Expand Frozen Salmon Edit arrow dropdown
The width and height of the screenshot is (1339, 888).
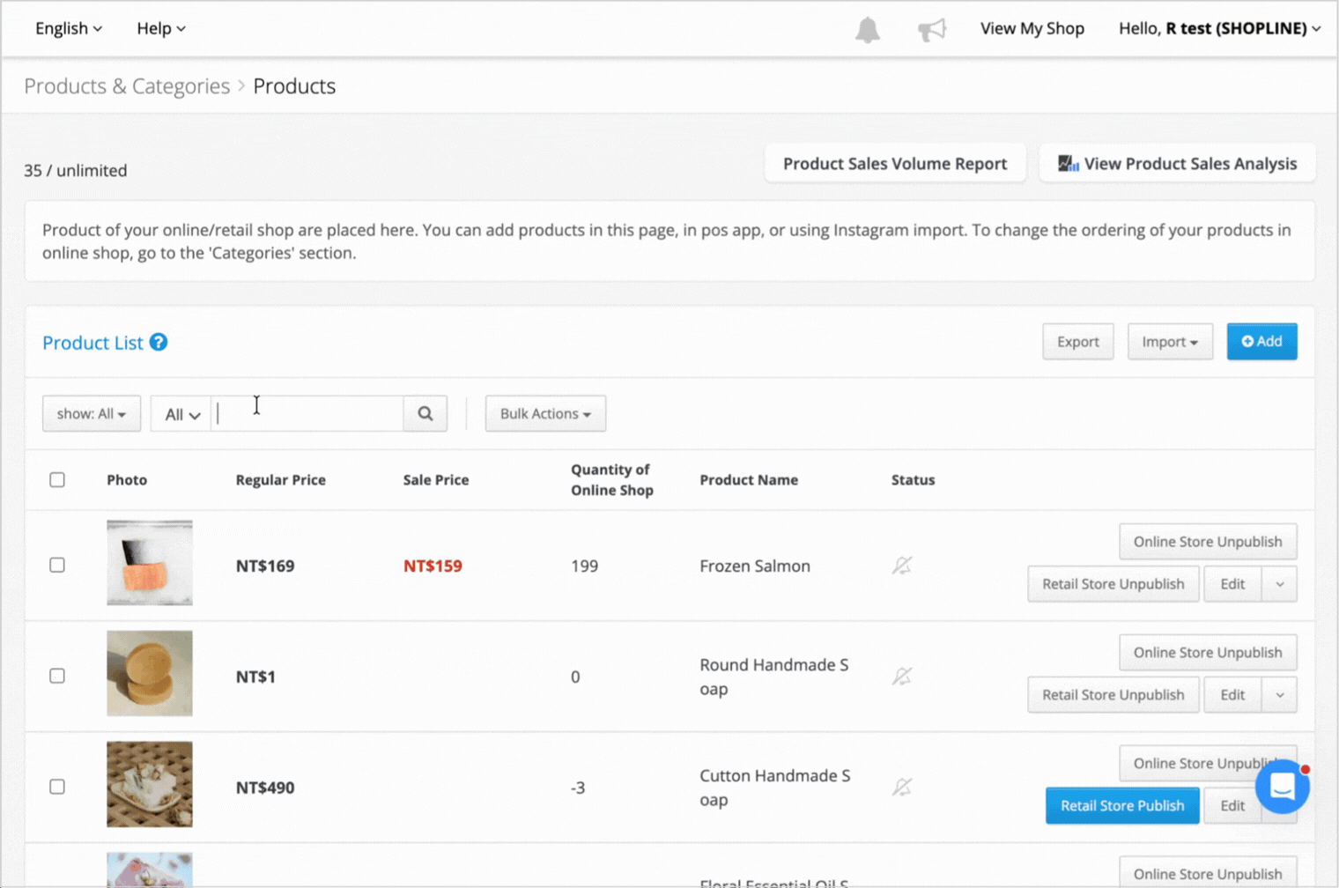point(1279,584)
